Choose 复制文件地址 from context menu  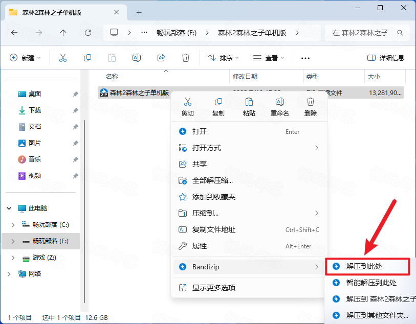(x=249, y=229)
